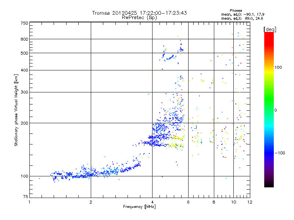The height and width of the screenshot is (220, 294).
Task: Click the colorbar tick label '0'
Action: [x=276, y=110]
